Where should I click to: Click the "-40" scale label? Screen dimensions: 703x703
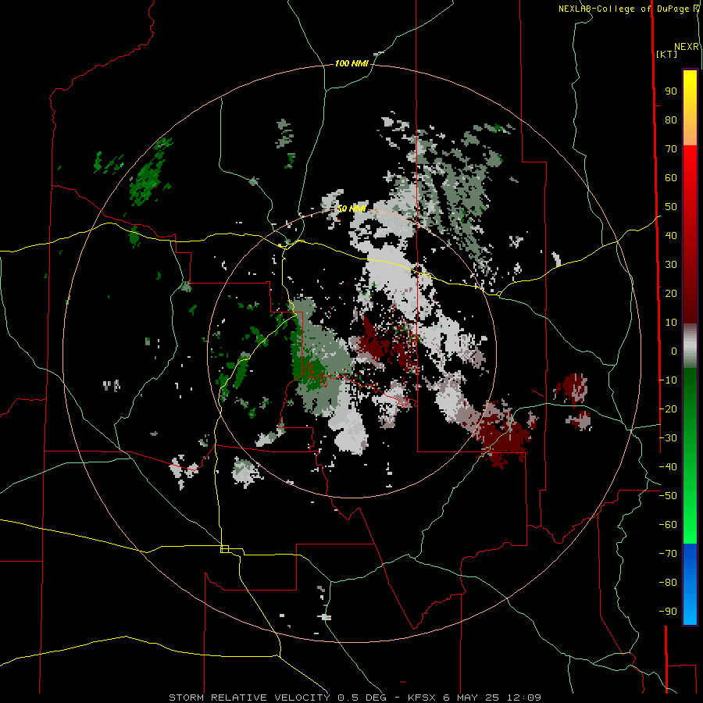tap(668, 467)
